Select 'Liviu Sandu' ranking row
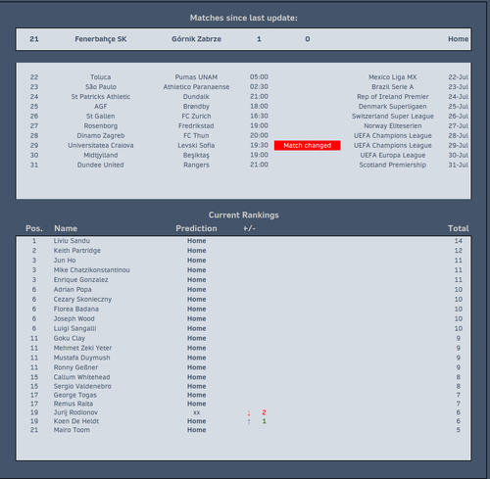Image resolution: width=490 pixels, height=479 pixels. (x=243, y=241)
